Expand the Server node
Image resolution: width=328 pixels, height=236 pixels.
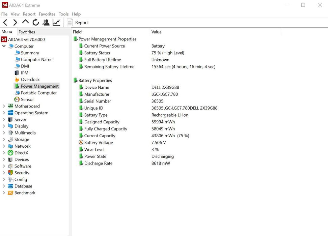pyautogui.click(x=4, y=120)
